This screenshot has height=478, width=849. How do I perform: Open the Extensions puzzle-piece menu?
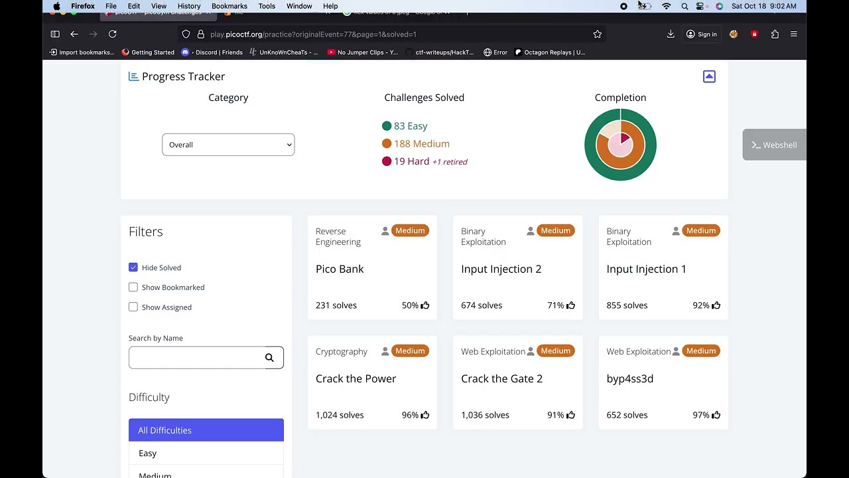click(775, 34)
